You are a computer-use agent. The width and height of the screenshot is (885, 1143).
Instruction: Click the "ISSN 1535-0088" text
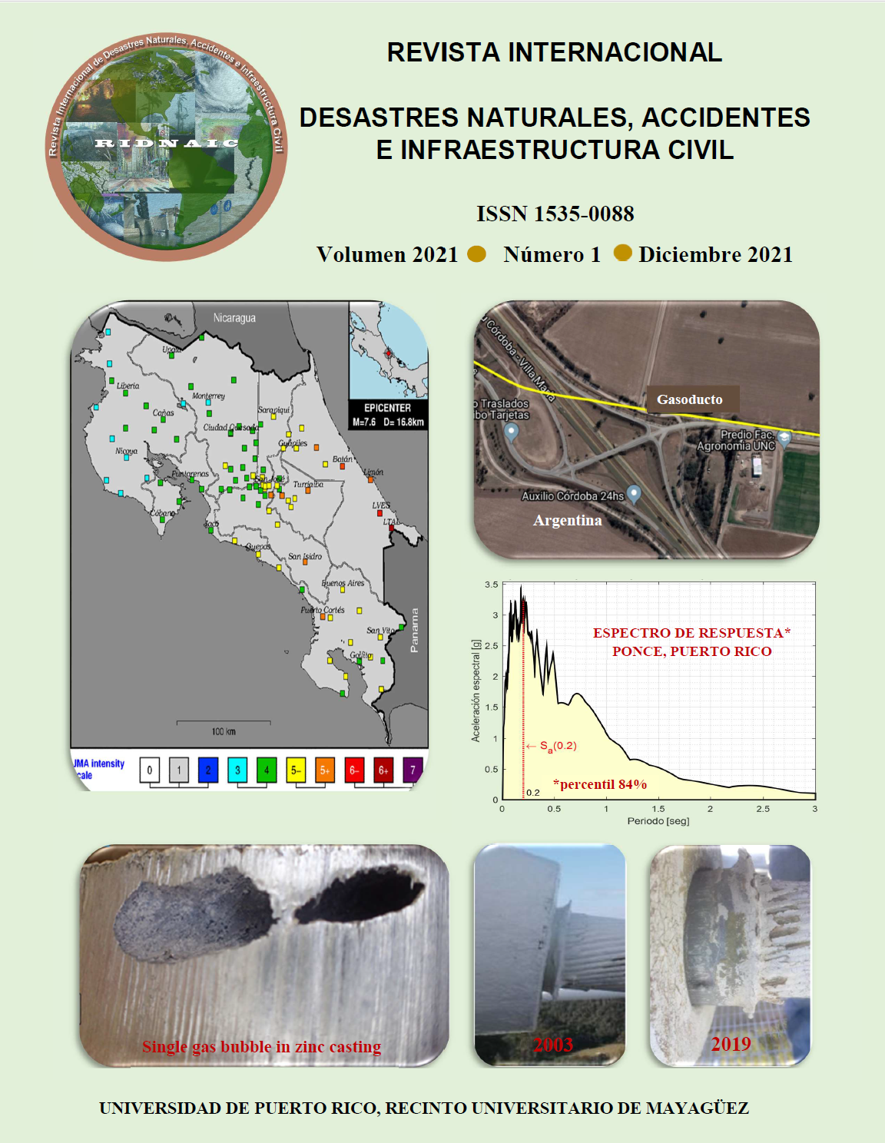555,214
